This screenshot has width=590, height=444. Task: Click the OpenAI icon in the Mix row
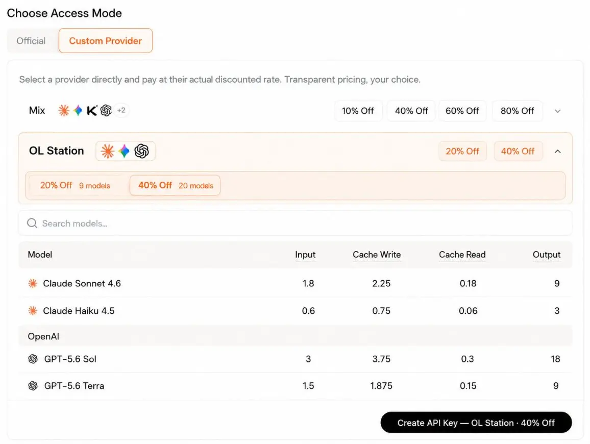106,110
